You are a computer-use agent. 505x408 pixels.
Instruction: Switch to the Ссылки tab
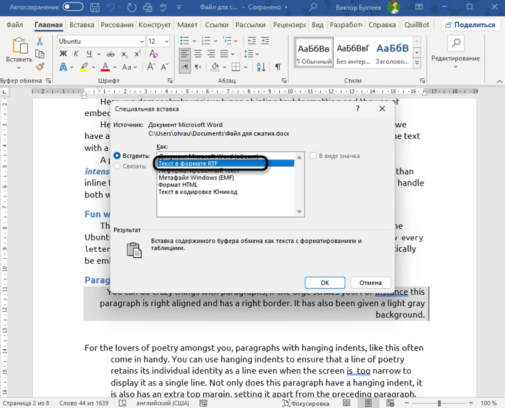pos(217,25)
